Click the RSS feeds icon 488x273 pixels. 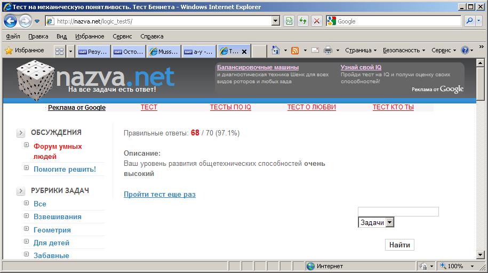tap(294, 50)
